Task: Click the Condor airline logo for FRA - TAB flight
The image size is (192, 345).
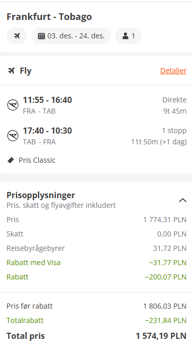Action: click(13, 105)
